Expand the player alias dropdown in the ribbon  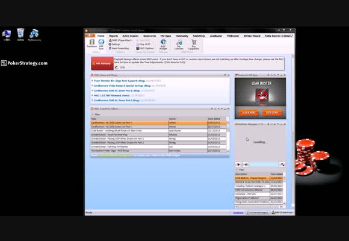pos(121,40)
